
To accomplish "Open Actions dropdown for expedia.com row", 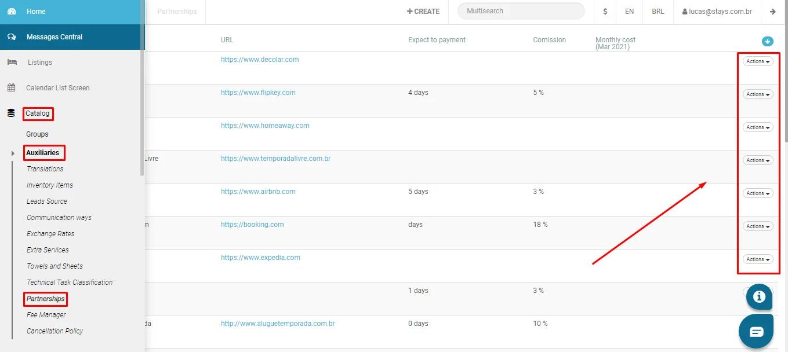I will point(758,259).
